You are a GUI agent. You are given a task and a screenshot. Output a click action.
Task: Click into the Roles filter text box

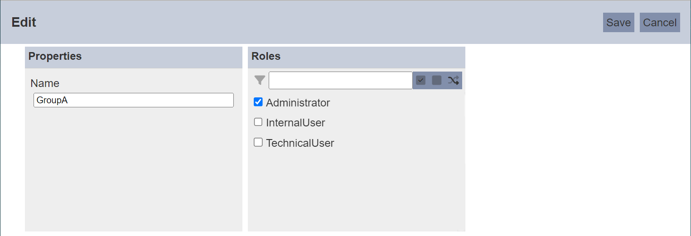click(341, 81)
